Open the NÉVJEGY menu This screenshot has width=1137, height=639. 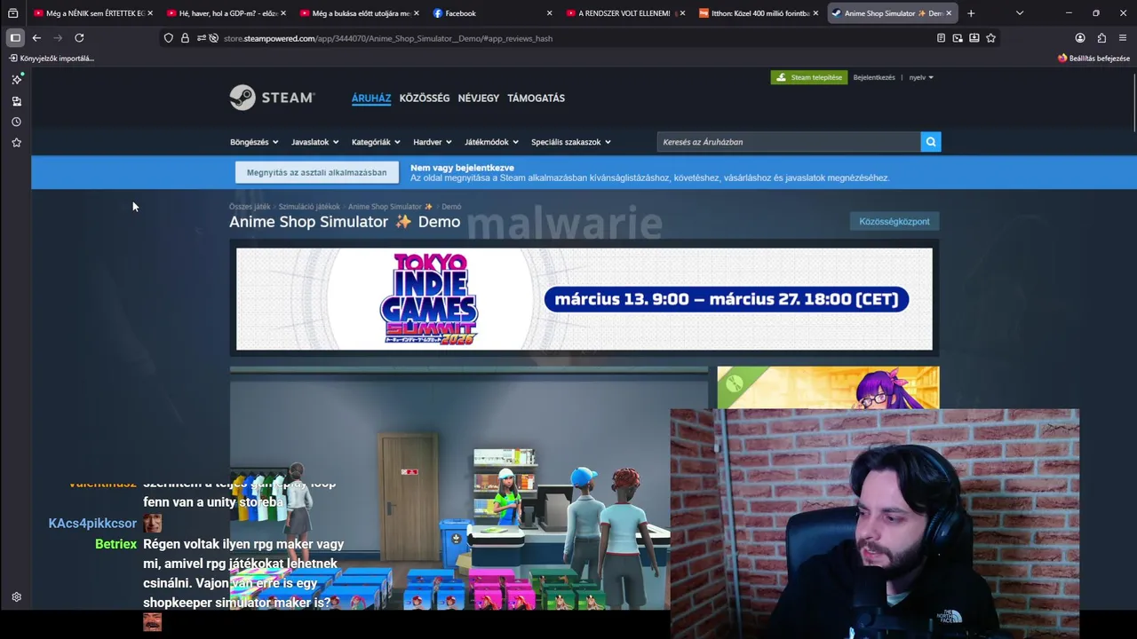coord(479,99)
